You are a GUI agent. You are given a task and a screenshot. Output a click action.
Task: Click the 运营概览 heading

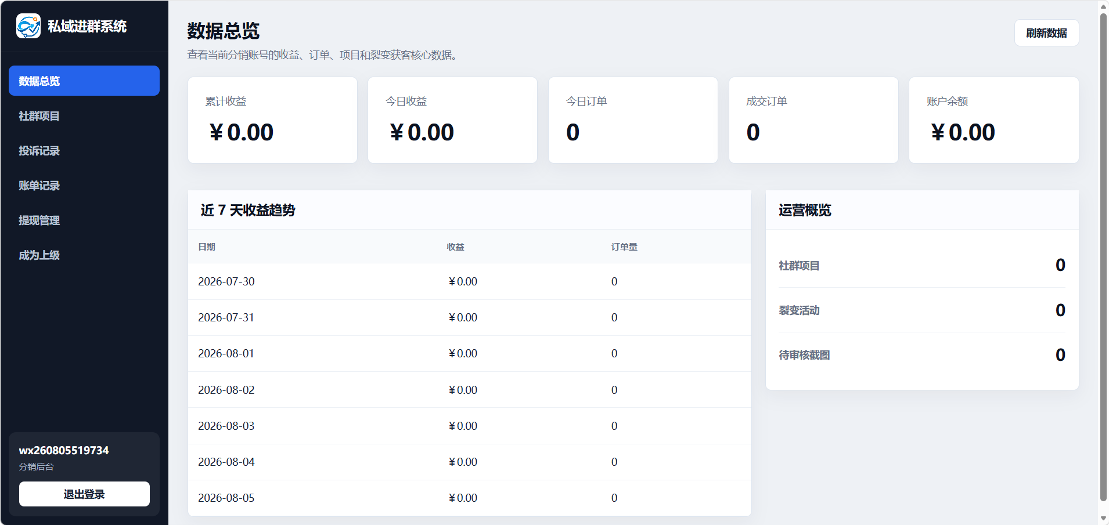(805, 210)
